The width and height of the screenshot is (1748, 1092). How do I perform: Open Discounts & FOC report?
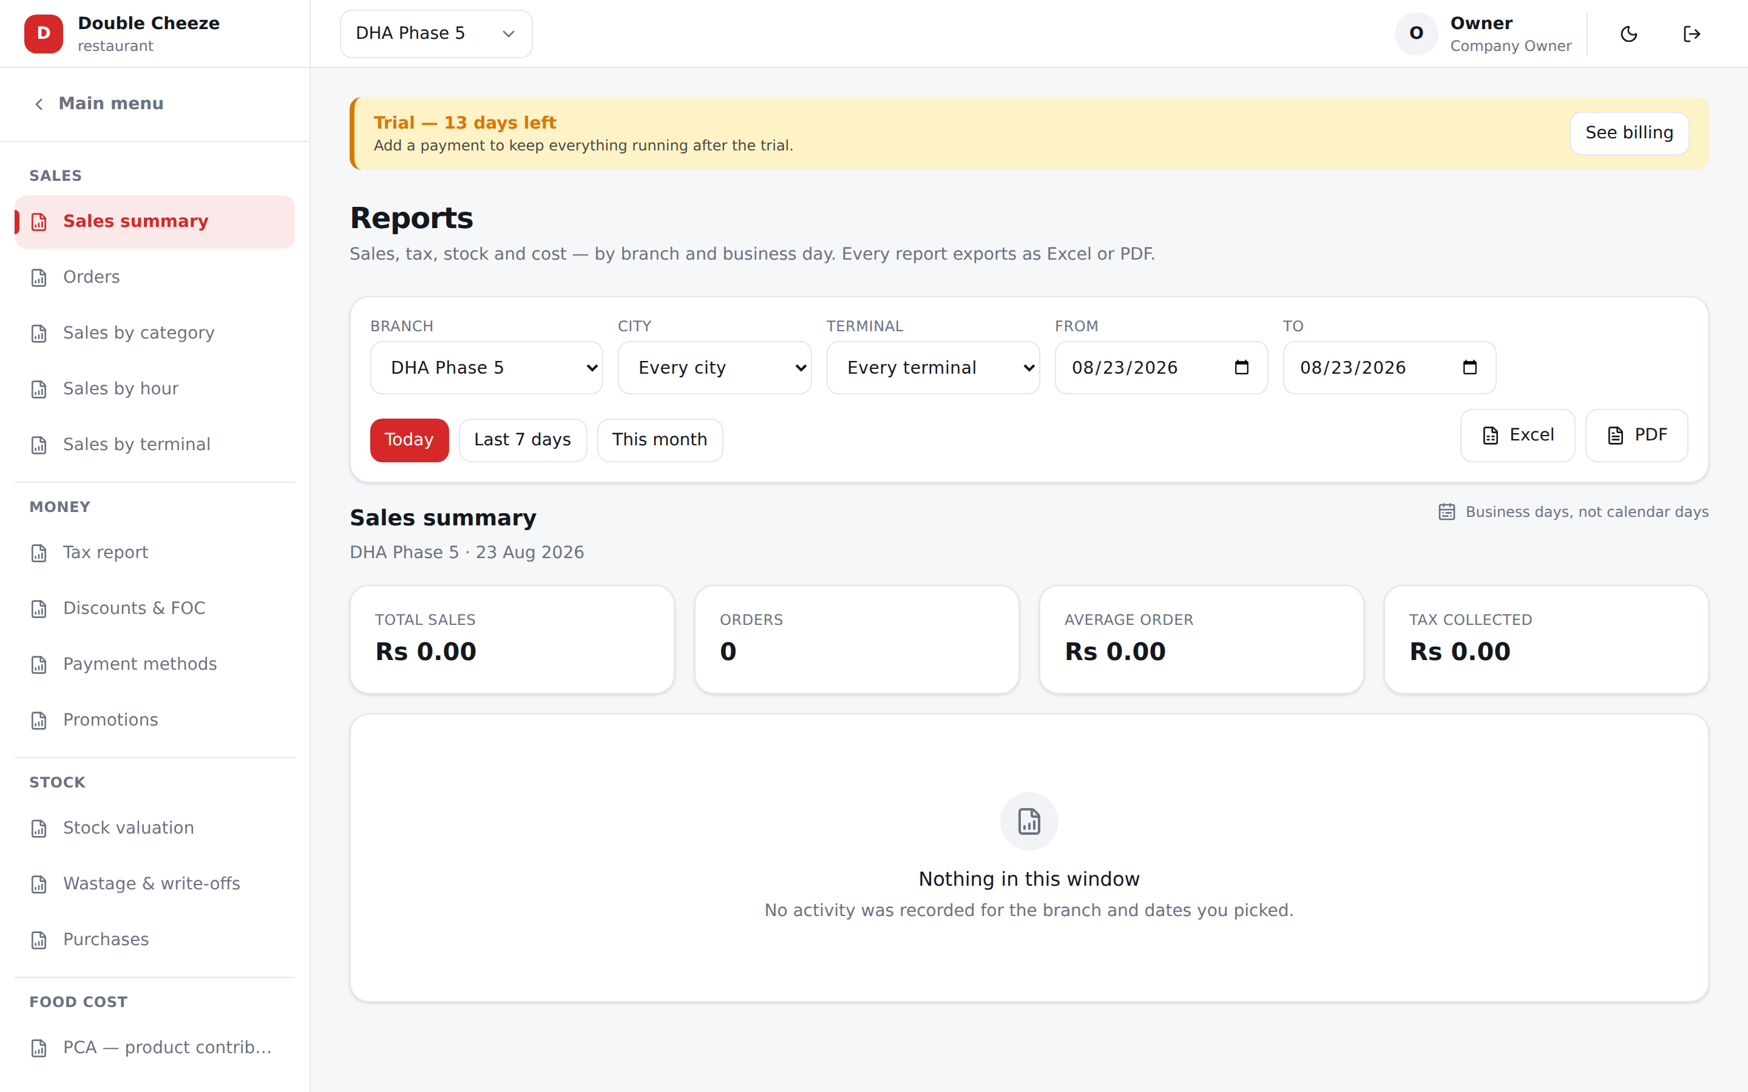pos(155,609)
